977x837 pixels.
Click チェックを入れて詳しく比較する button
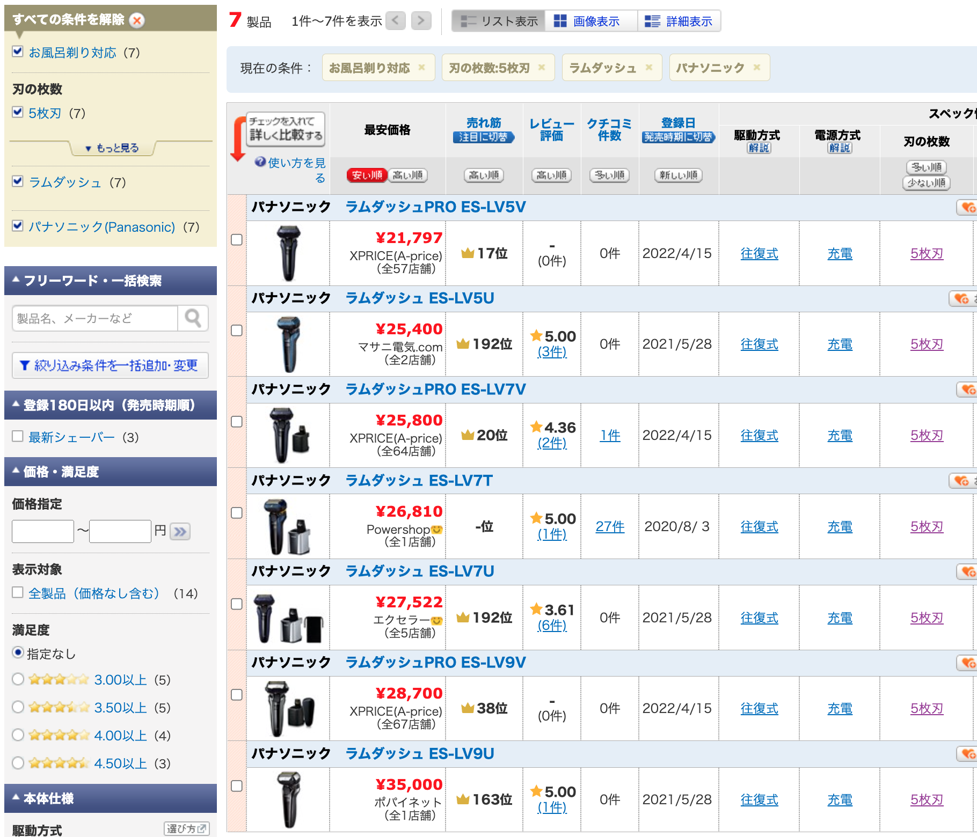coord(286,129)
